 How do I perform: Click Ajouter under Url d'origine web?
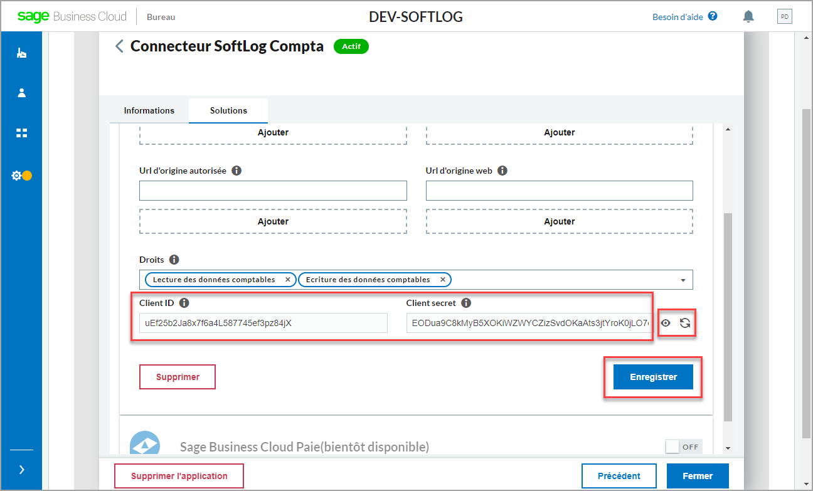[x=560, y=221]
